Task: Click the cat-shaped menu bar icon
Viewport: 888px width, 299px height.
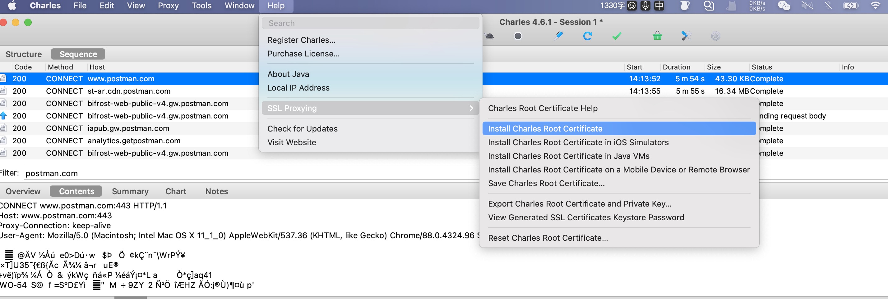Action: [732, 6]
